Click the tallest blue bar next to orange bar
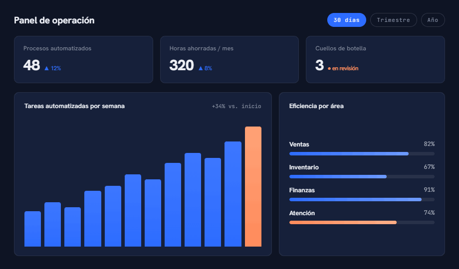 [233, 194]
